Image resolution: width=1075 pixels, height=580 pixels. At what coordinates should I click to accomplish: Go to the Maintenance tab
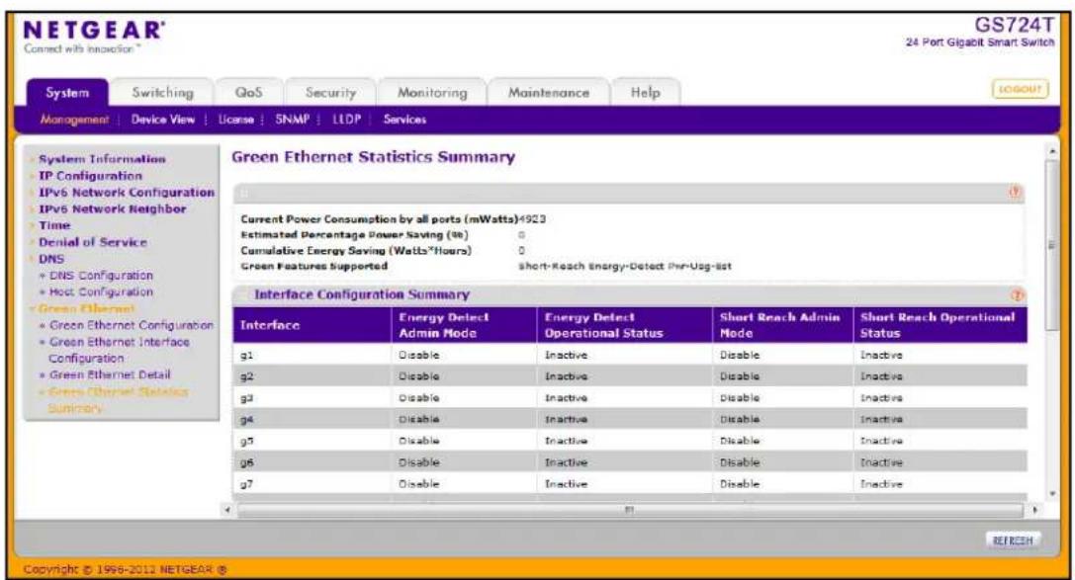(549, 93)
